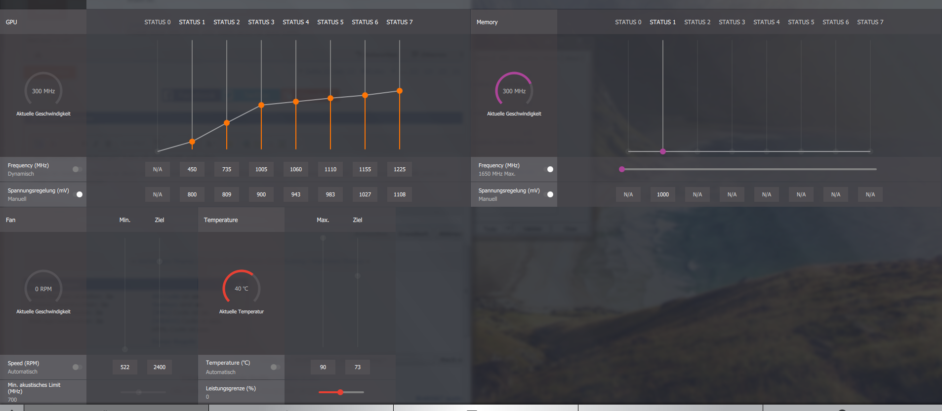Viewport: 942px width, 411px height.
Task: Click GPU voltage field 809
Action: (227, 194)
